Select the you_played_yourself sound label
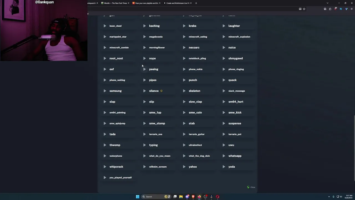This screenshot has width=355, height=200. click(x=121, y=177)
